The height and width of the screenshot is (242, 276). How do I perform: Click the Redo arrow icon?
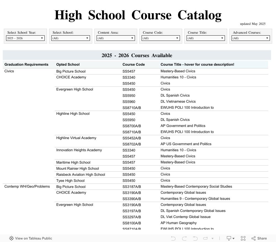(184, 238)
